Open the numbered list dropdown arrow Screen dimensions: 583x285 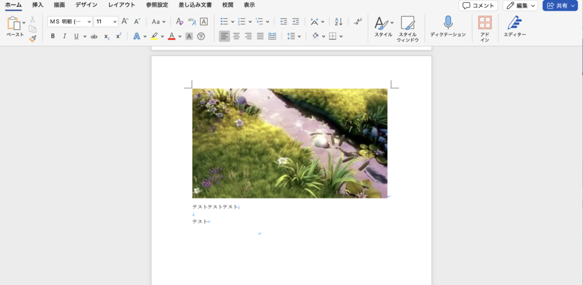[251, 22]
